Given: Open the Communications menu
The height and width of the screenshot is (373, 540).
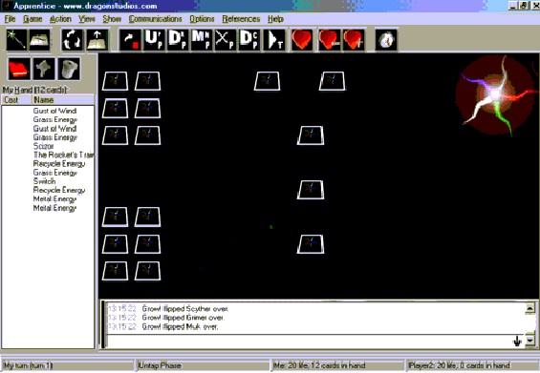Looking at the screenshot, I should 156,19.
